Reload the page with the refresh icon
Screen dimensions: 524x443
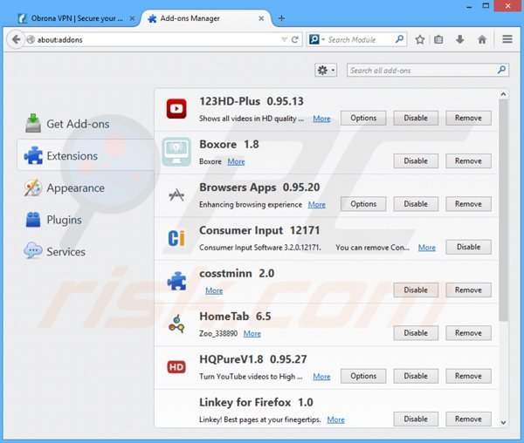click(x=295, y=40)
